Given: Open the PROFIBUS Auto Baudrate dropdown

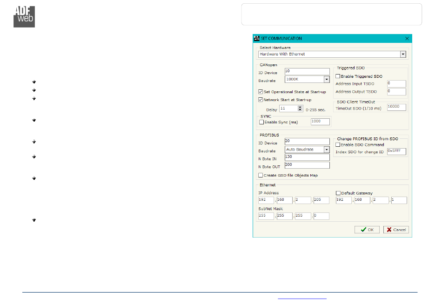Looking at the screenshot, I should coord(327,150).
